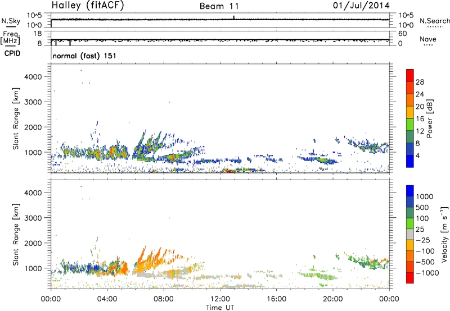
Task: Click the 'Nave' label
Action: pyautogui.click(x=427, y=39)
